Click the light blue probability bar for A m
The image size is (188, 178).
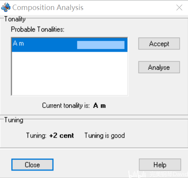101,45
